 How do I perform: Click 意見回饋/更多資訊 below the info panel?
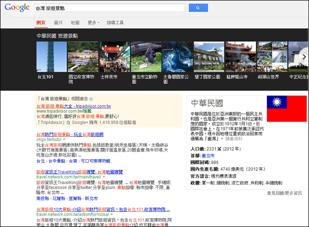tap(285, 193)
